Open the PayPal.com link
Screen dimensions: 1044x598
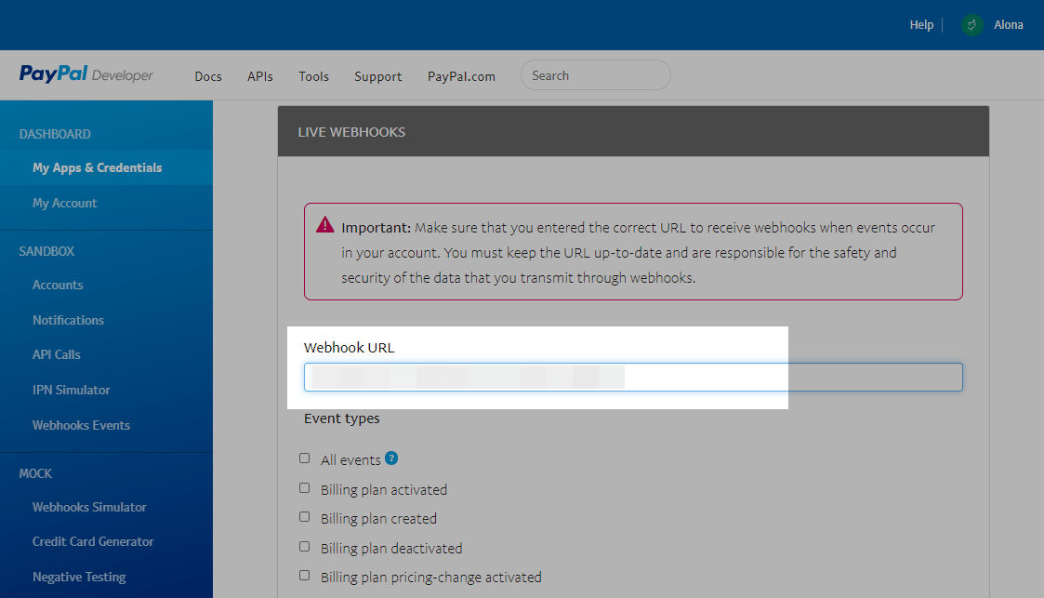461,76
